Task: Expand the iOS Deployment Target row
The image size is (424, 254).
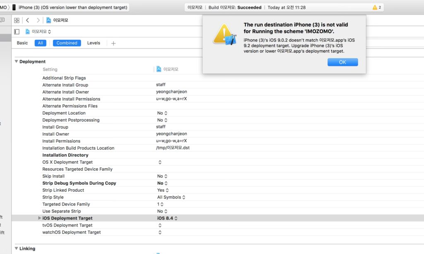Action: click(40, 218)
